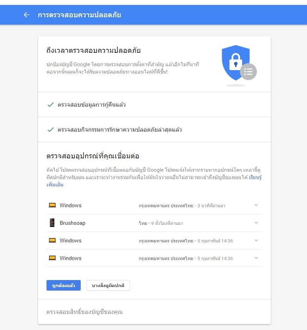Image resolution: width=307 pixels, height=330 pixels.
Task: Expand the chevron of the Windows row below Brushsoap
Action: click(256, 240)
